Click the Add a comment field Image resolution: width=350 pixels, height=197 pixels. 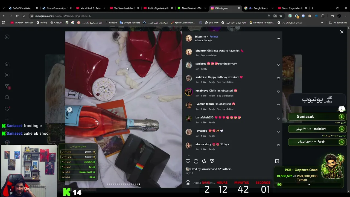click(x=205, y=183)
